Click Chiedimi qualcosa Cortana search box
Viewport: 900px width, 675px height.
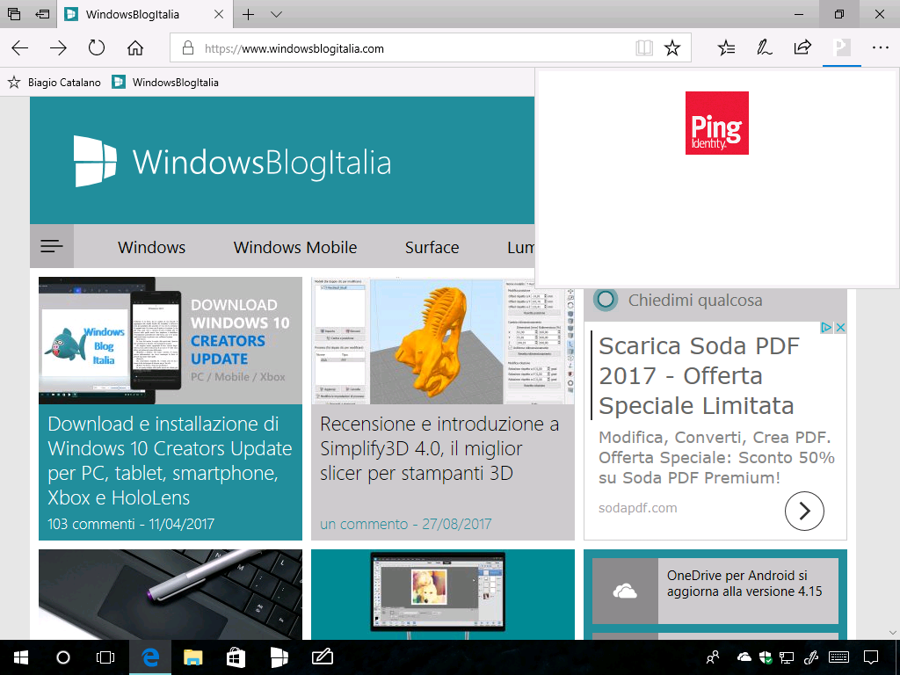[715, 300]
